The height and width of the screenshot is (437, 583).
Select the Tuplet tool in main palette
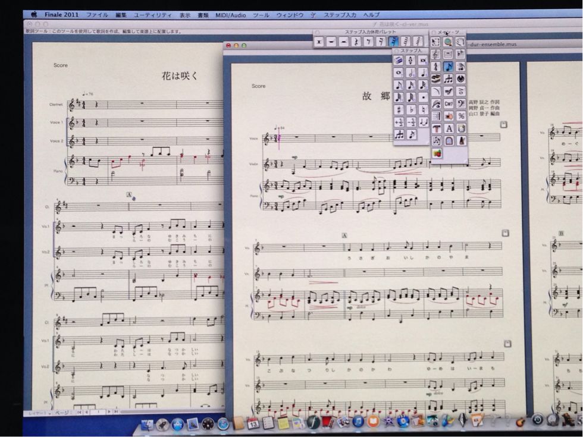pos(449,78)
